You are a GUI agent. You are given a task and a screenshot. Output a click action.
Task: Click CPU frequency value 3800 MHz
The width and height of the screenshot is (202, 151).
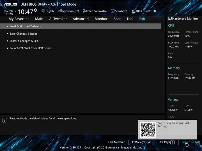tap(173, 36)
